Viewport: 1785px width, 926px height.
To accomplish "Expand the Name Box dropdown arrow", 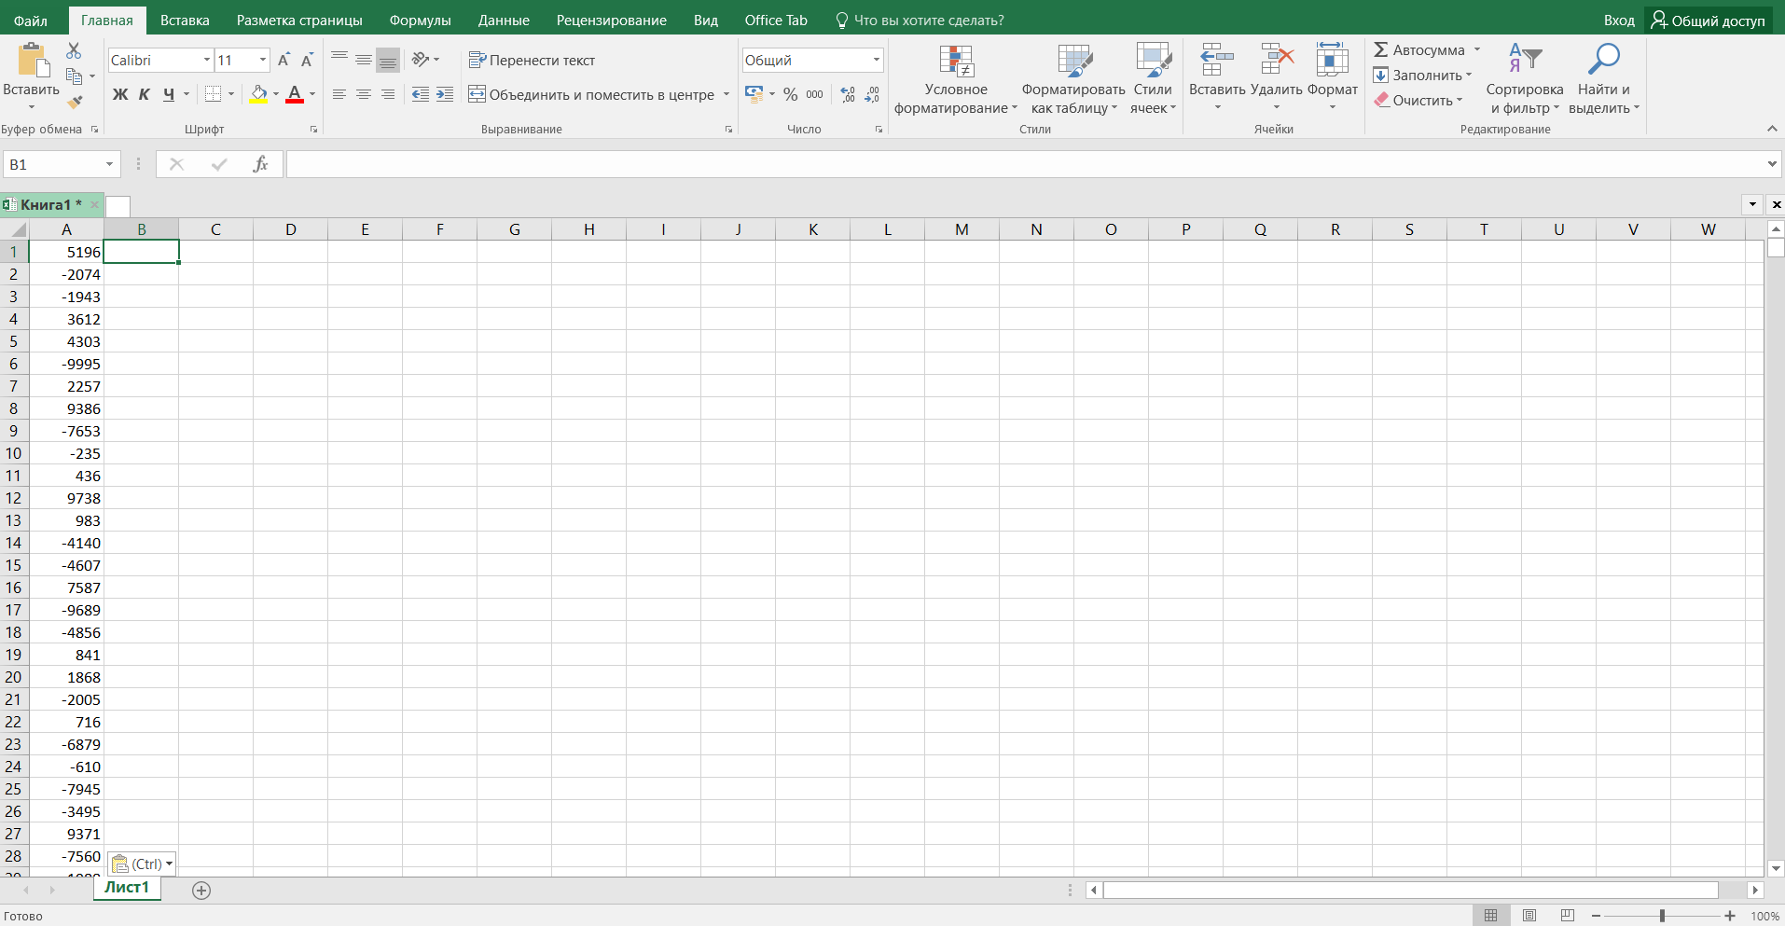I will click(109, 164).
